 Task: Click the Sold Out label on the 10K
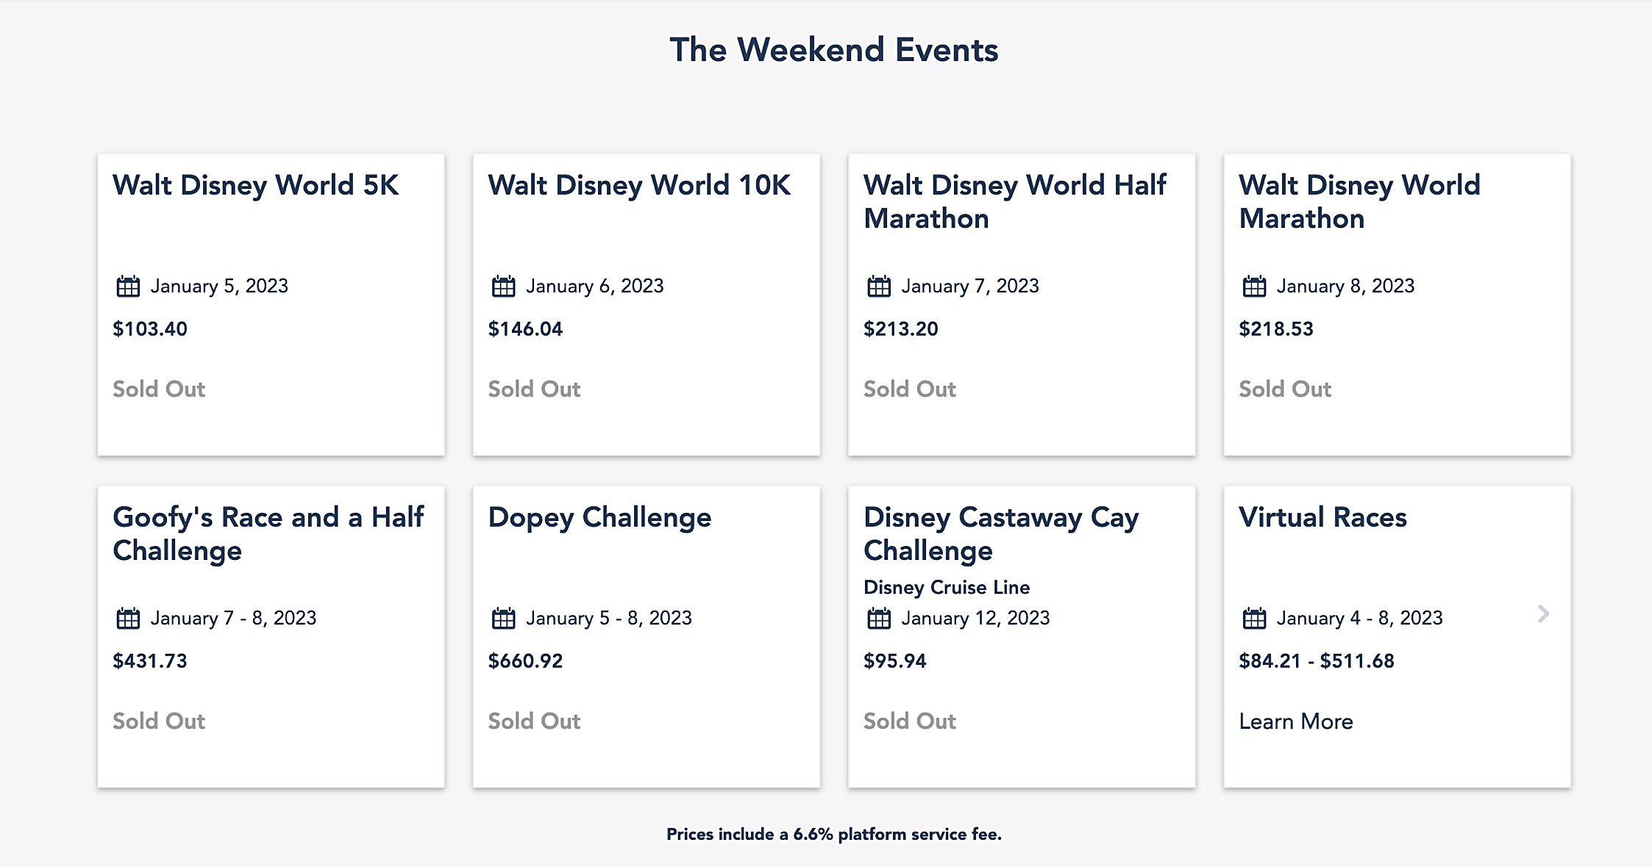534,389
